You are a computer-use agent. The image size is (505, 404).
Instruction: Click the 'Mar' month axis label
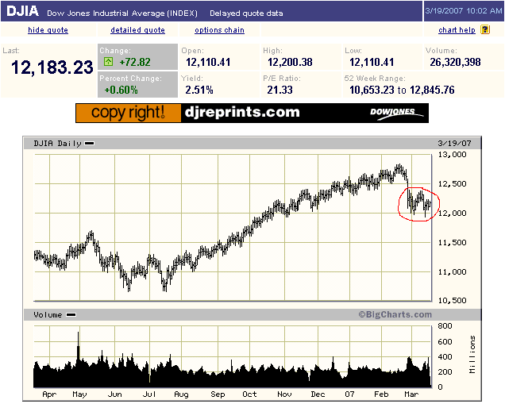click(x=411, y=394)
